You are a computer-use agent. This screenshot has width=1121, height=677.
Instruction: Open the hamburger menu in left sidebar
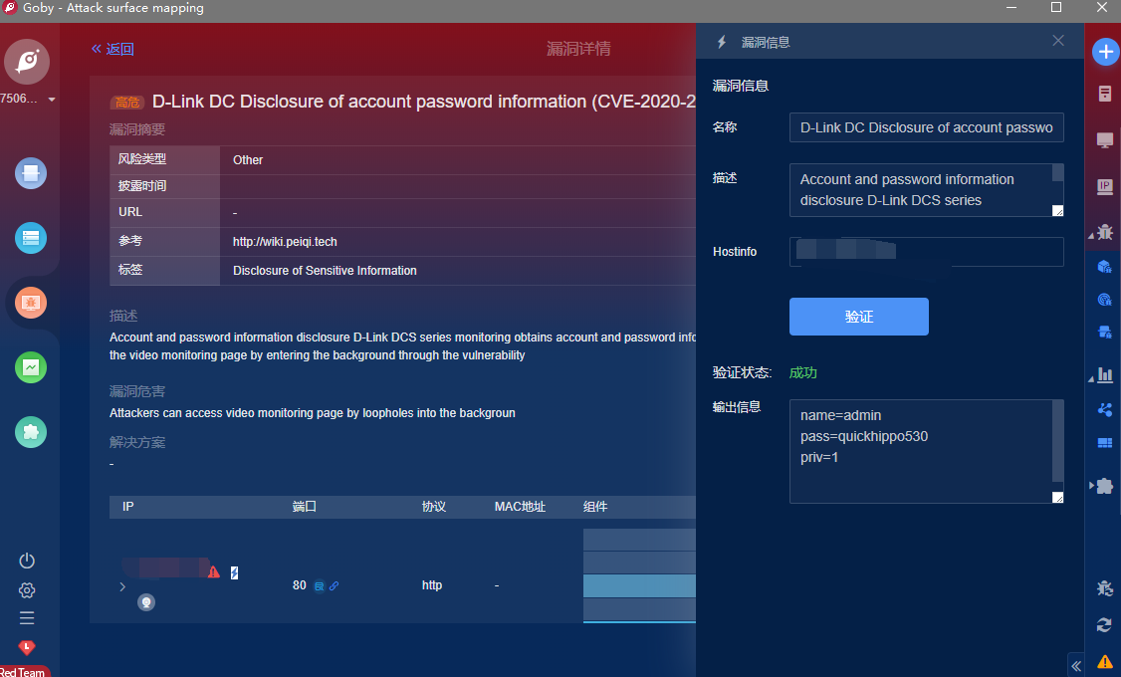pyautogui.click(x=27, y=618)
